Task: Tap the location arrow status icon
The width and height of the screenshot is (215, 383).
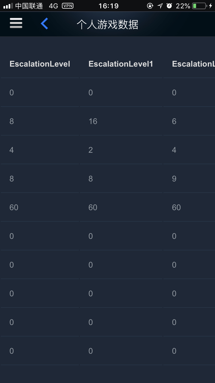Action: (x=160, y=6)
